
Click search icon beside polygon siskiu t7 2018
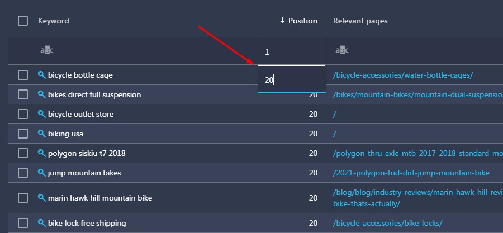click(x=42, y=153)
